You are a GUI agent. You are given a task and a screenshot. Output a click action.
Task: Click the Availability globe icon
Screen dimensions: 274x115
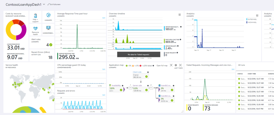110,85
